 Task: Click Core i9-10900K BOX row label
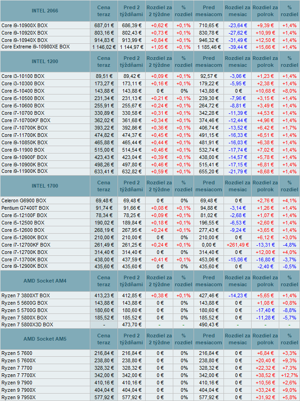(x=24, y=165)
